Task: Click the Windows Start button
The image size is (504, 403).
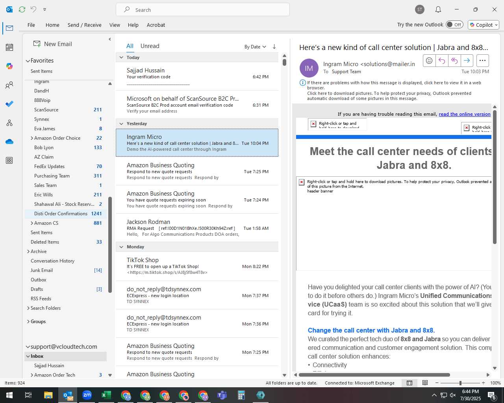Action: [x=9, y=395]
